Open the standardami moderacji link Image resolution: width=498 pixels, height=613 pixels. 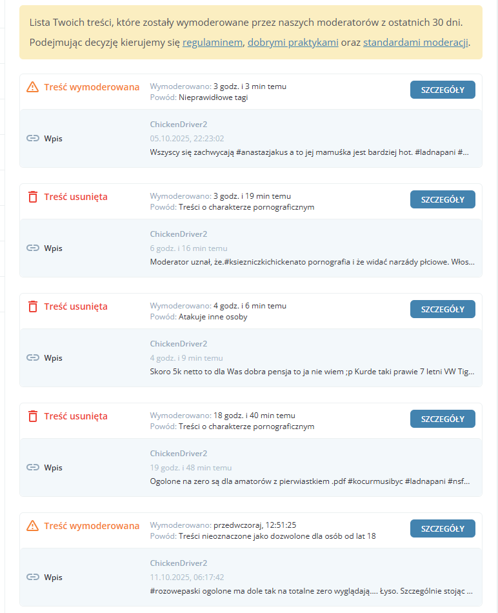point(415,43)
